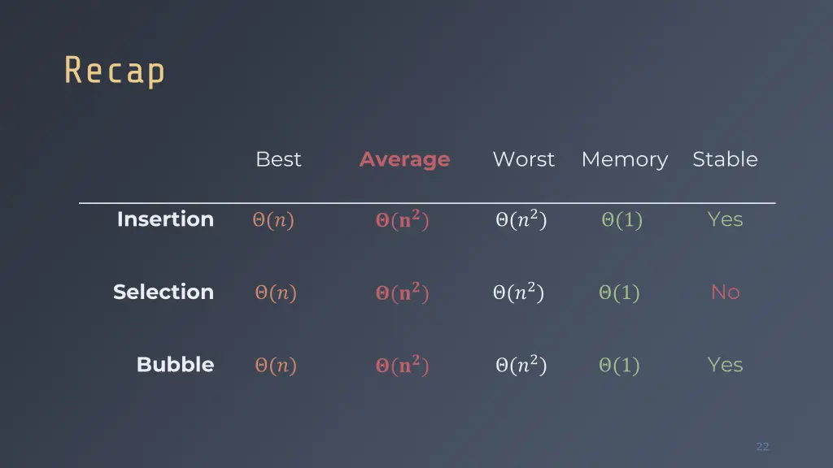Click Selection's memory Θ(1) value
The height and width of the screenshot is (468, 833).
pos(619,292)
